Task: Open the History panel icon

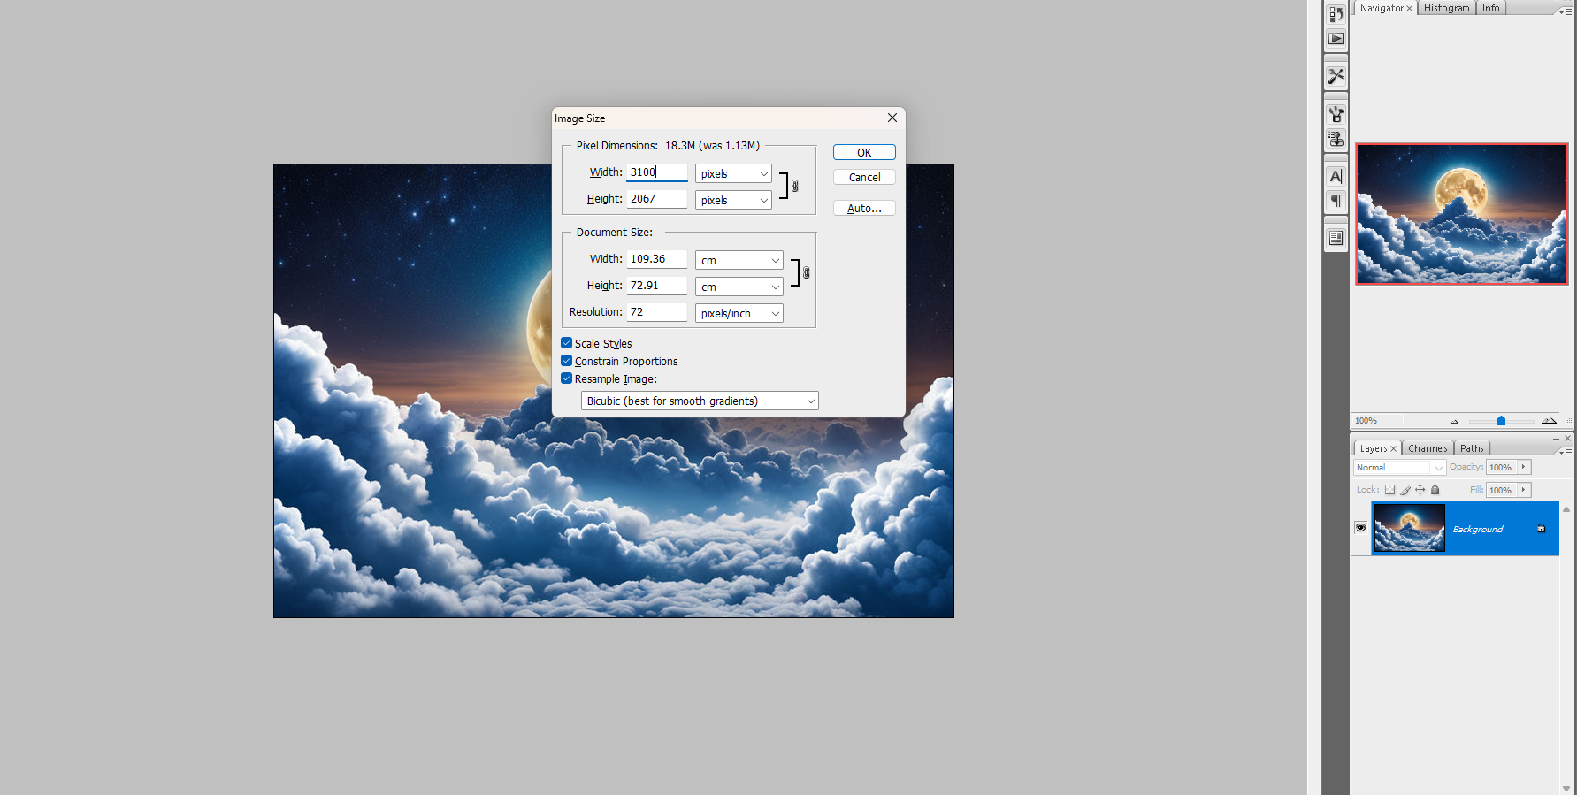Action: [x=1336, y=14]
